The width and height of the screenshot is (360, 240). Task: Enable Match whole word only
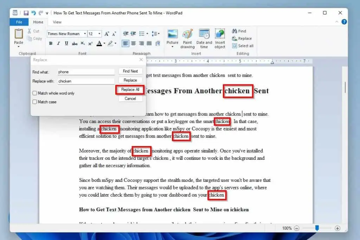(35, 93)
